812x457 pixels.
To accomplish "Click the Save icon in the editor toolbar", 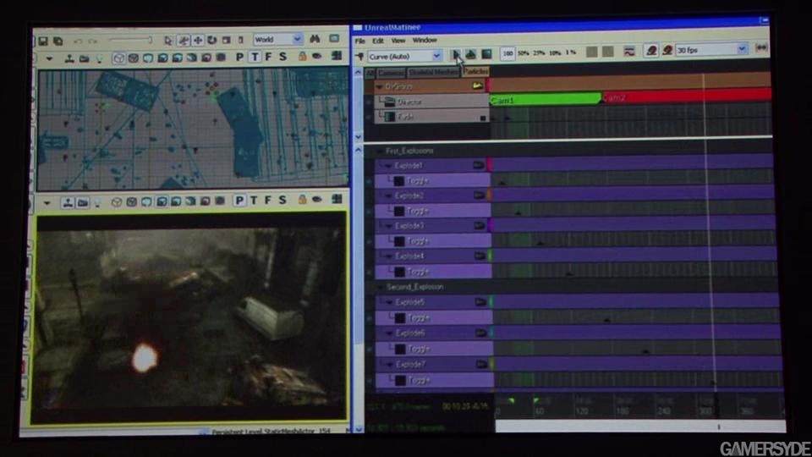I will pyautogui.click(x=43, y=41).
